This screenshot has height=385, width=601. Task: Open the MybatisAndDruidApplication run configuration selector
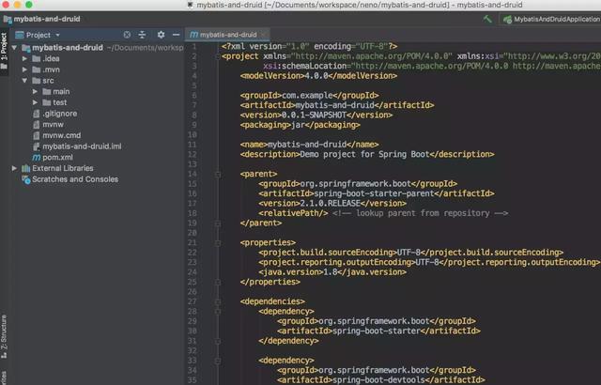[552, 19]
